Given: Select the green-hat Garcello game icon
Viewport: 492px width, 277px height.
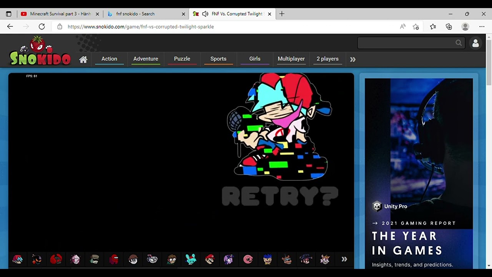Looking at the screenshot, I should pyautogui.click(x=95, y=259).
